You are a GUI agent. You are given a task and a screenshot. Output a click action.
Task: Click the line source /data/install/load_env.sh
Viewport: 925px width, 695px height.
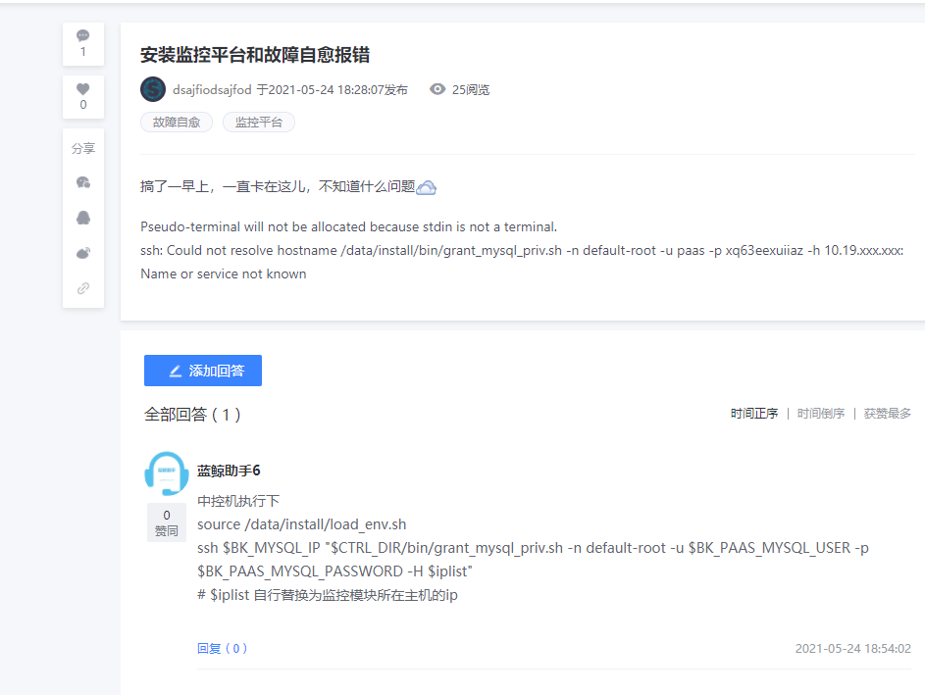[301, 524]
